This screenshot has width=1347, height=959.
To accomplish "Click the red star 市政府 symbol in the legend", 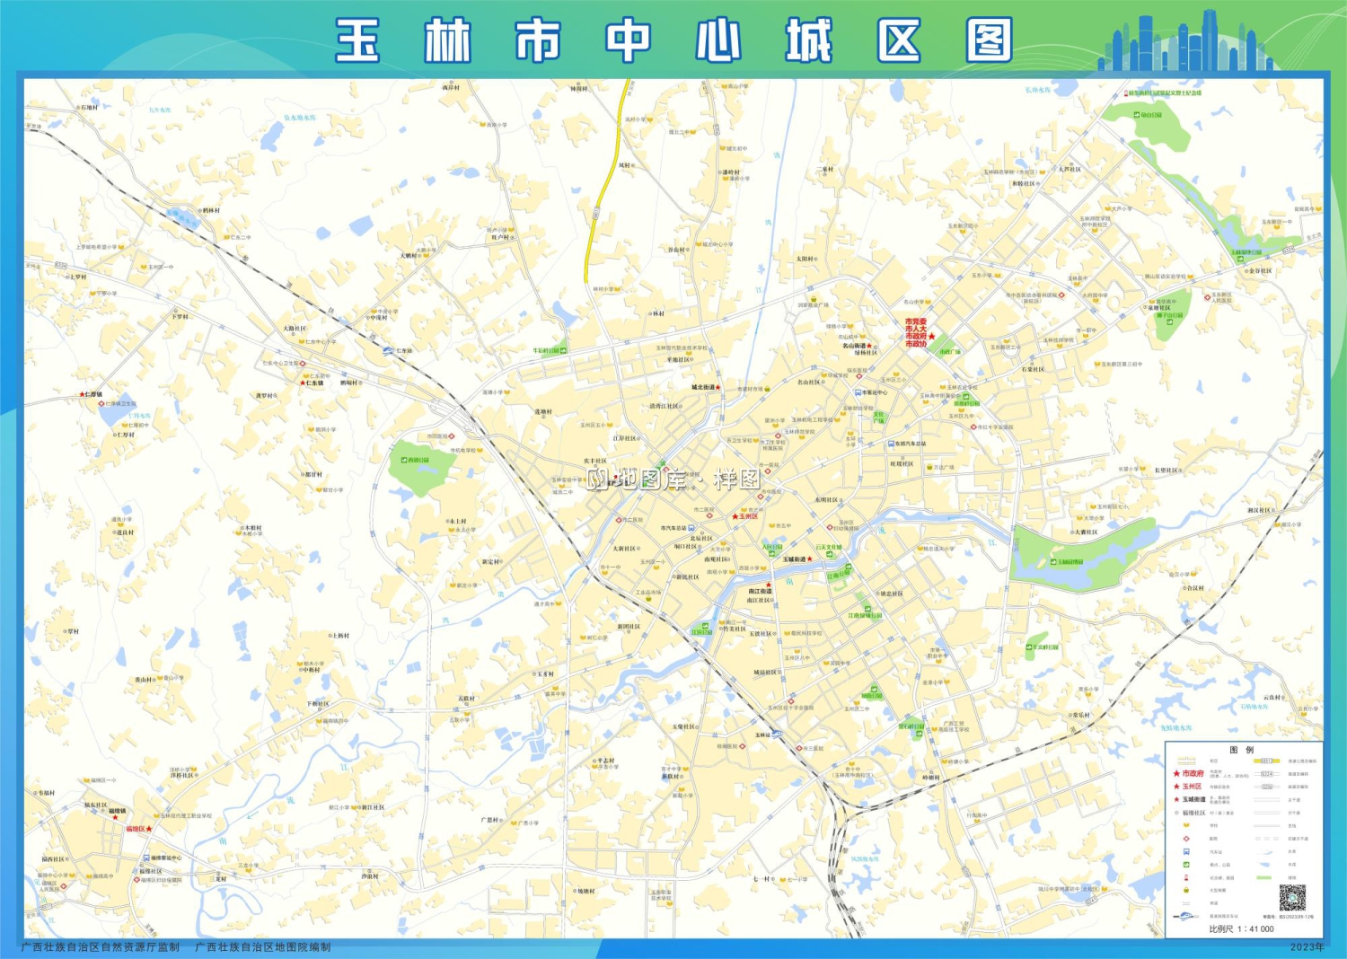I will (1176, 774).
